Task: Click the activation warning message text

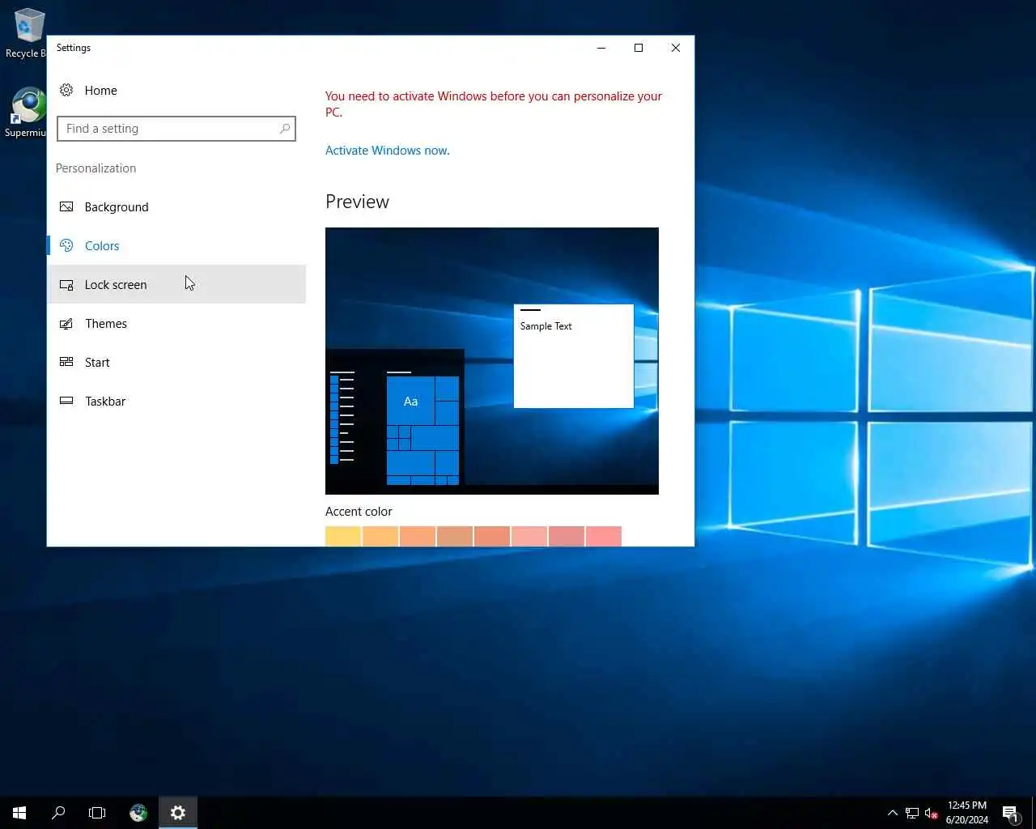Action: tap(494, 104)
